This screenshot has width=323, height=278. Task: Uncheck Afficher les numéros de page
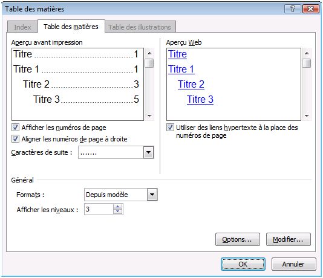click(x=16, y=128)
